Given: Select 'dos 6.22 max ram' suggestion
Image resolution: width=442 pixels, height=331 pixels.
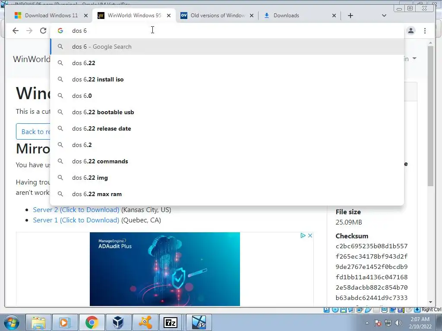Looking at the screenshot, I should (x=227, y=194).
